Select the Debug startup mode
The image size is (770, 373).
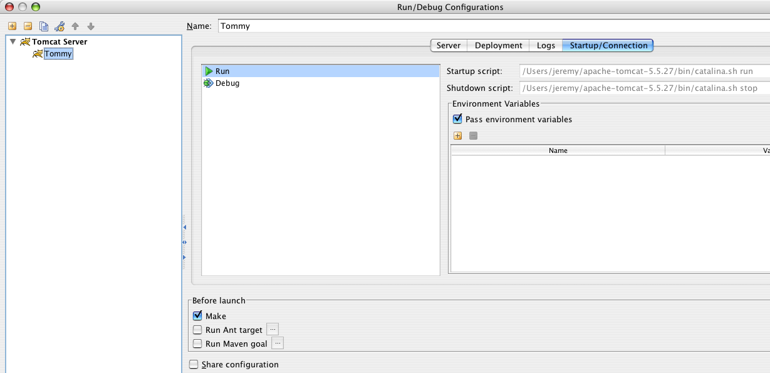click(227, 83)
